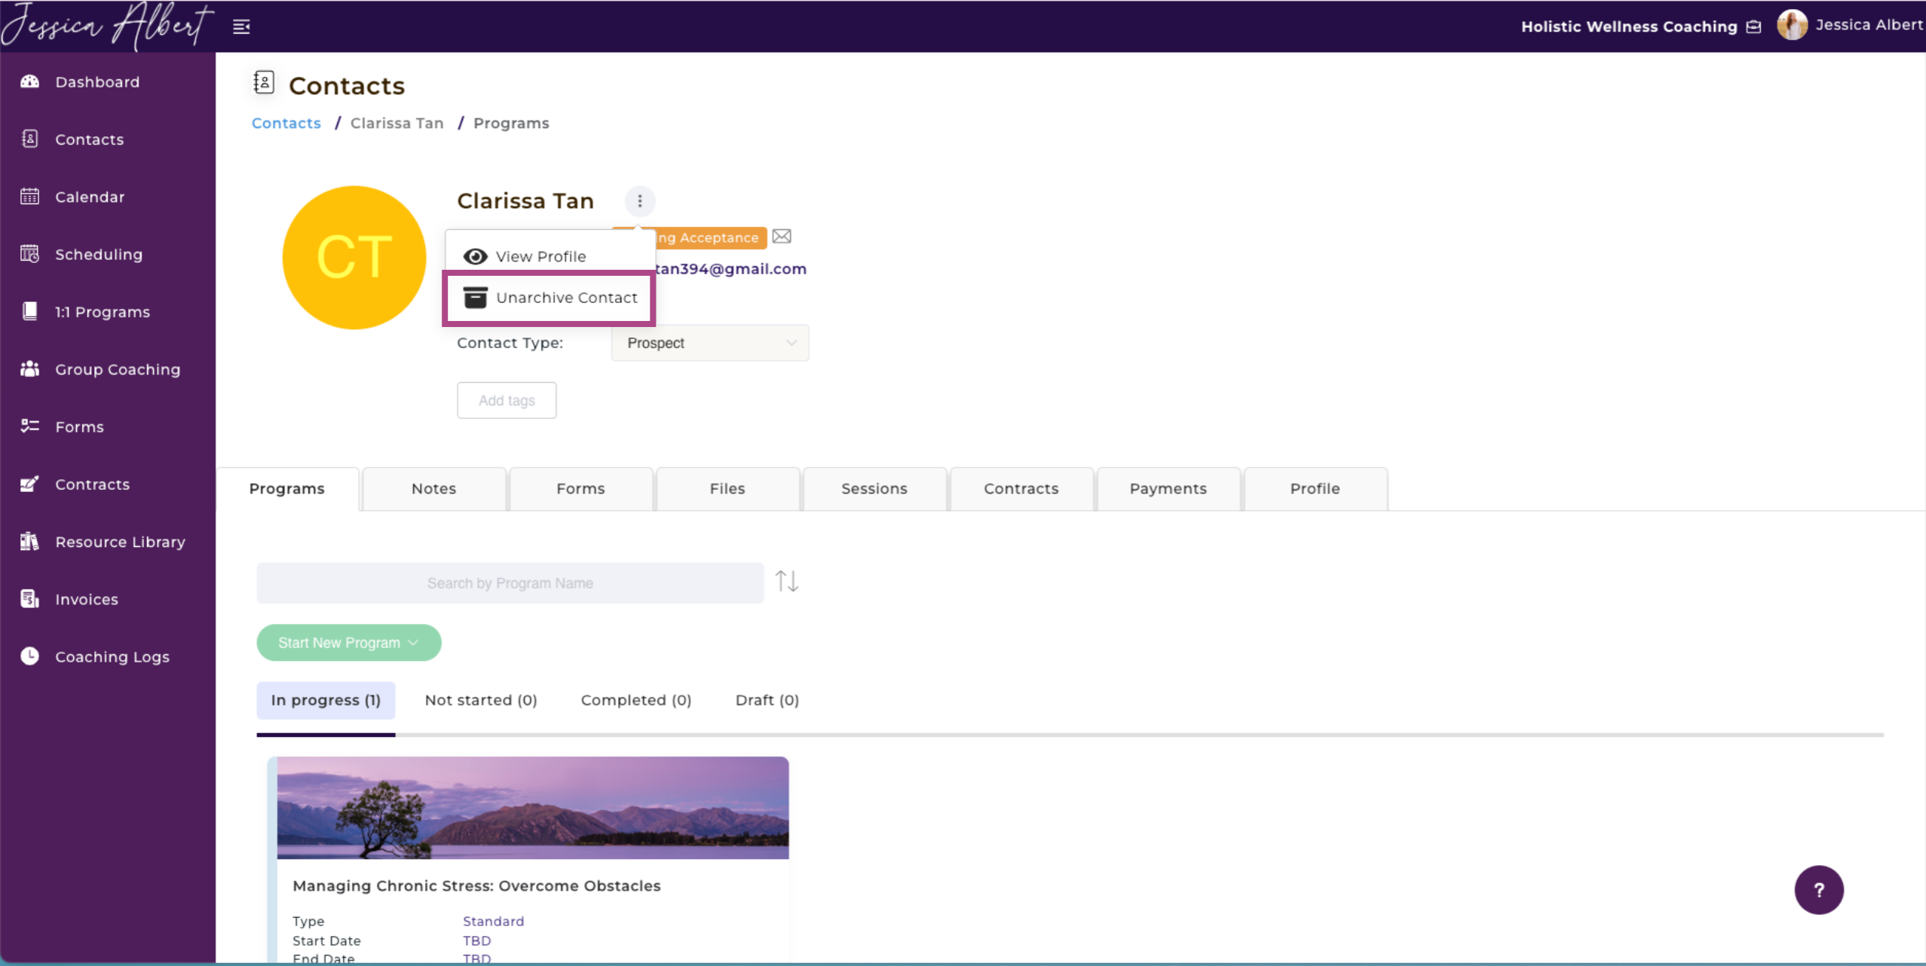The image size is (1926, 966).
Task: Click the Standard type value
Action: (494, 921)
